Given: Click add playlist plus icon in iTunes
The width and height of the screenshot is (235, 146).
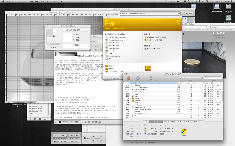Looking at the screenshot, I should pos(31,119).
